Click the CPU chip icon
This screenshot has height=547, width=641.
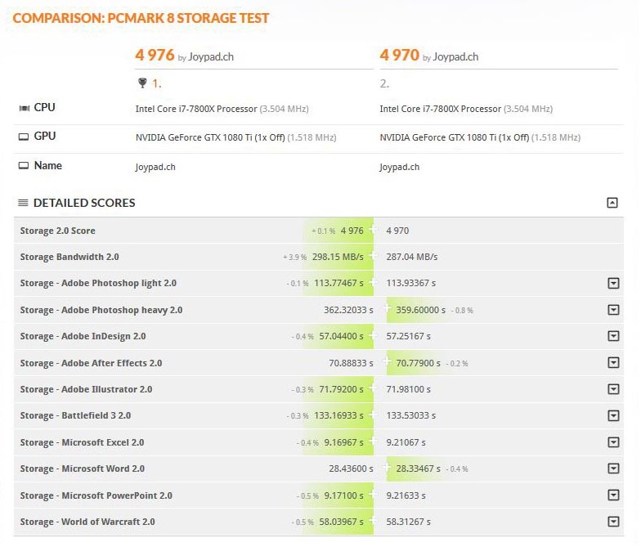click(25, 108)
